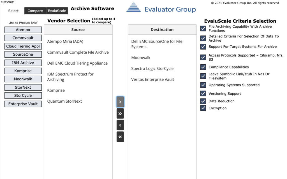Click the Evaluator Group pyramid logo
The height and width of the screenshot is (179, 287).
[134, 7]
